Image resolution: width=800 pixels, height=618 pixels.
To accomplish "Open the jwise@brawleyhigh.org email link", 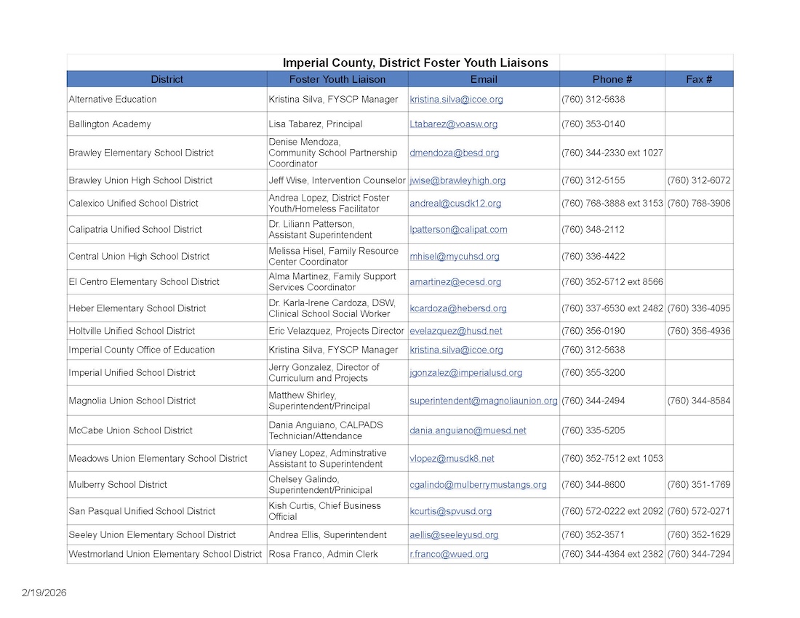I will click(457, 180).
